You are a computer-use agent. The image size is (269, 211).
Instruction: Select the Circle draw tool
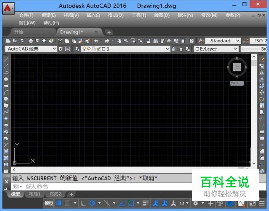(6, 99)
